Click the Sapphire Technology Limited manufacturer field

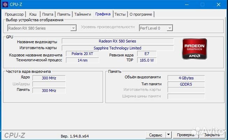pyautogui.click(x=117, y=48)
